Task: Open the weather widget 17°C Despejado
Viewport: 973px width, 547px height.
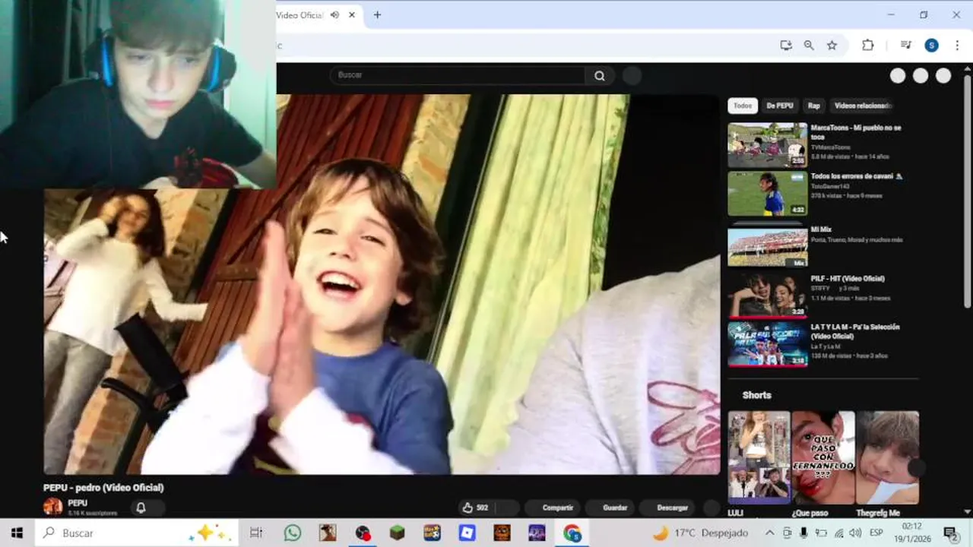Action: pos(700,533)
